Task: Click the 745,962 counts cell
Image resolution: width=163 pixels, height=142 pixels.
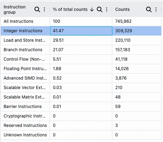Action: pyautogui.click(x=137, y=21)
